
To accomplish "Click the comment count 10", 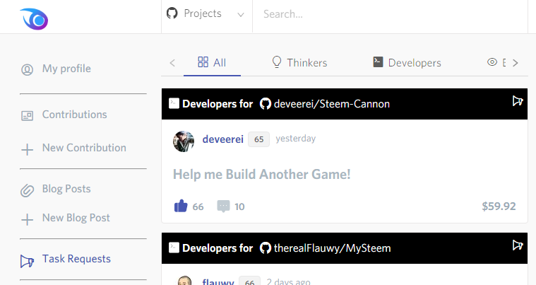I will tap(239, 207).
